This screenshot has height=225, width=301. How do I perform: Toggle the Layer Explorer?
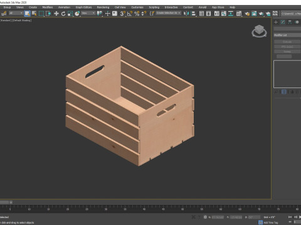[208, 14]
